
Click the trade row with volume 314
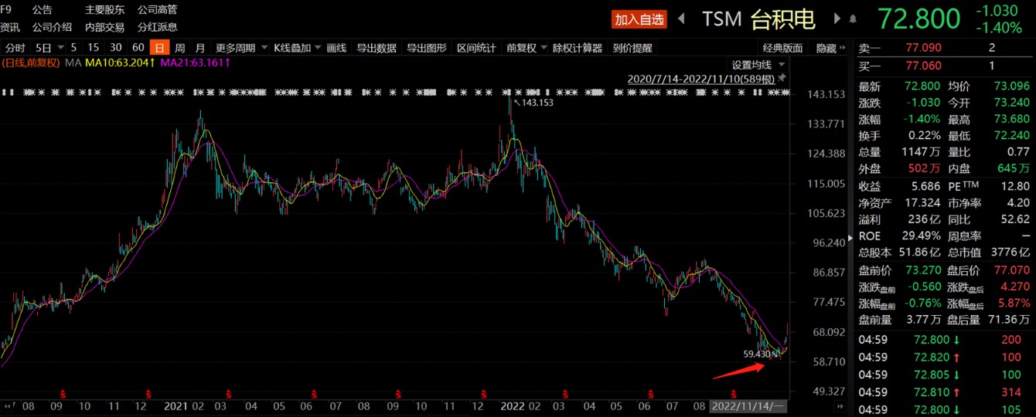tap(945, 392)
